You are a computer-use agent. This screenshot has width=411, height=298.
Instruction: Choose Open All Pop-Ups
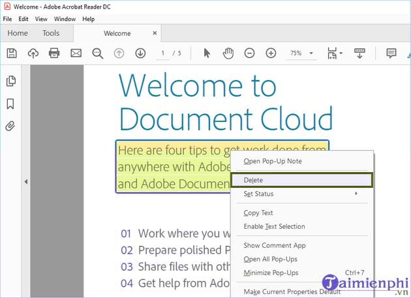[x=301, y=259]
